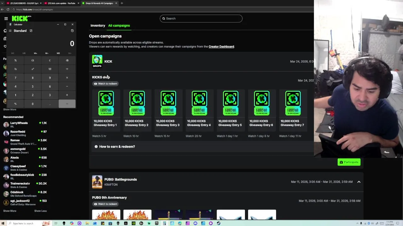Click Calculator digit 5 key

coord(32,86)
